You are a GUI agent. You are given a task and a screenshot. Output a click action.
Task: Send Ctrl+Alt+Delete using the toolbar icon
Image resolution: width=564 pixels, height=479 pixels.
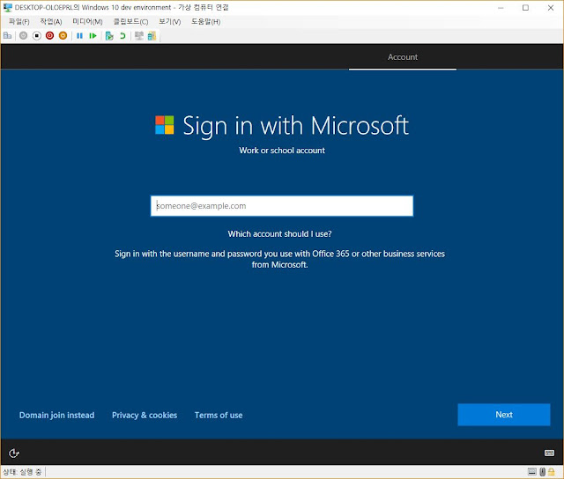[7, 35]
